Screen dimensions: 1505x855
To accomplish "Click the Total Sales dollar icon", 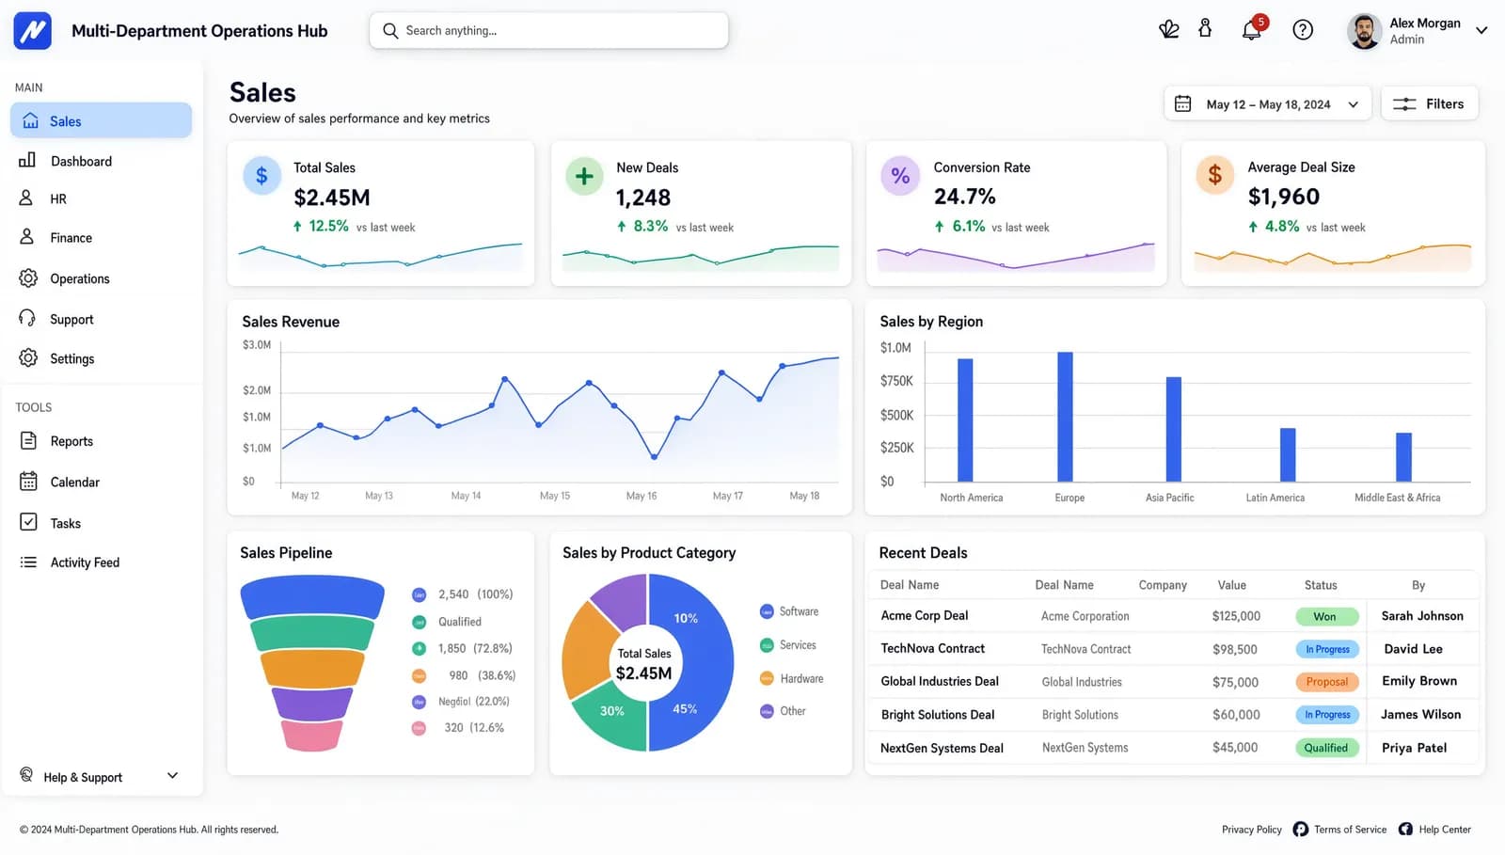I will [261, 176].
